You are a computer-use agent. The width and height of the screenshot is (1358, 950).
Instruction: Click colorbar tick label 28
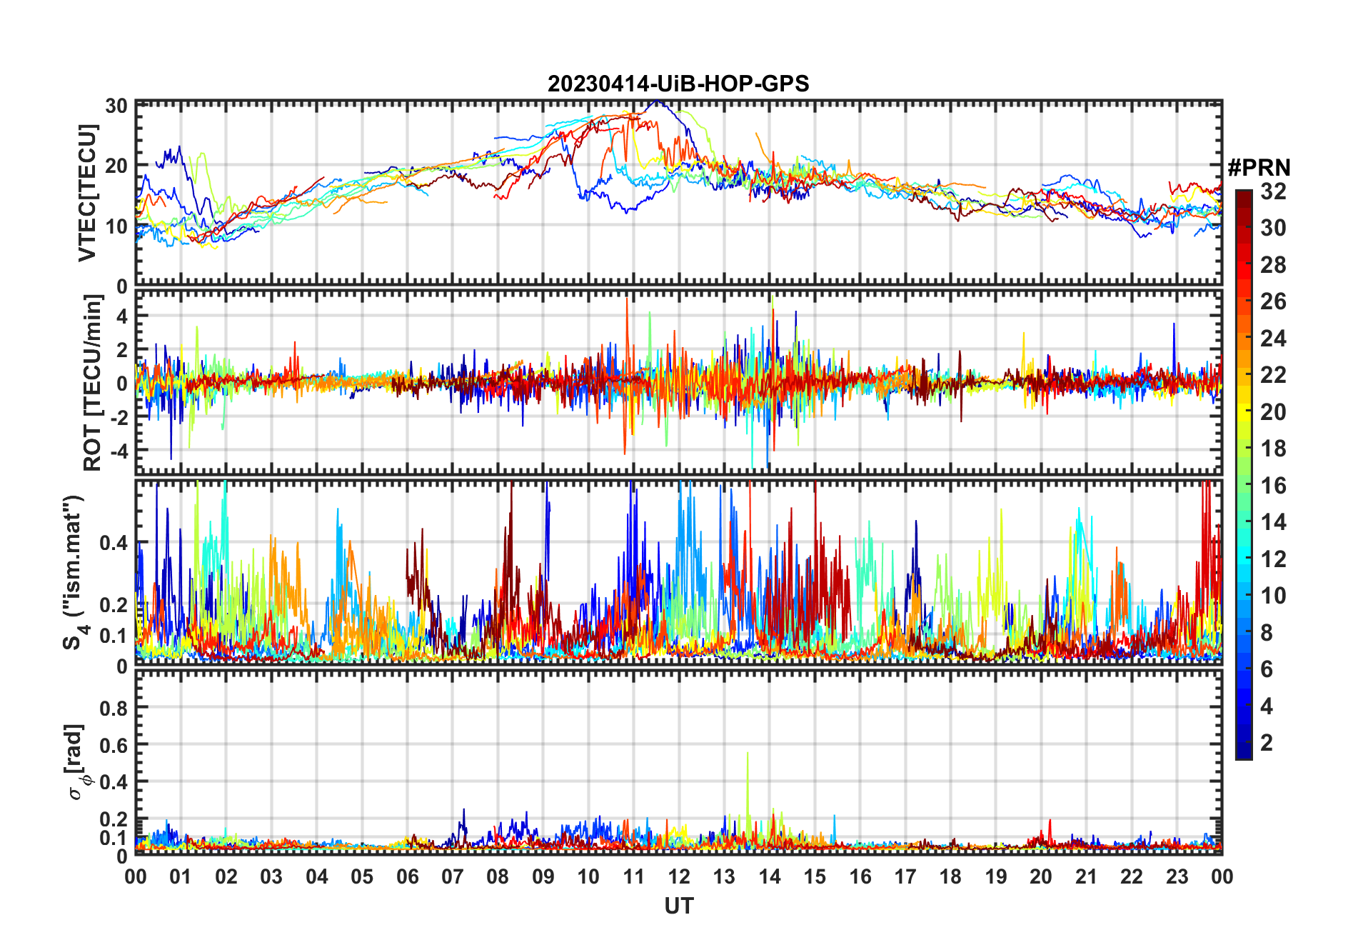tap(1273, 265)
